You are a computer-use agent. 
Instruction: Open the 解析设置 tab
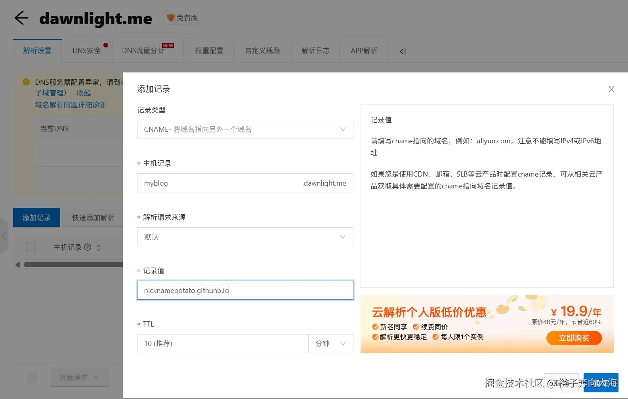37,51
